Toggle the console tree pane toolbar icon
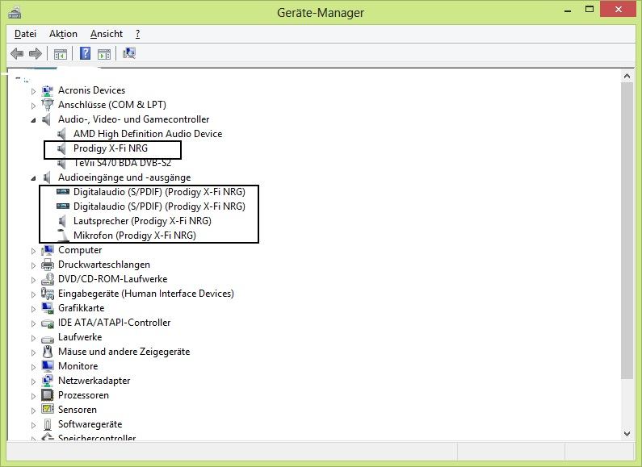 (61, 53)
